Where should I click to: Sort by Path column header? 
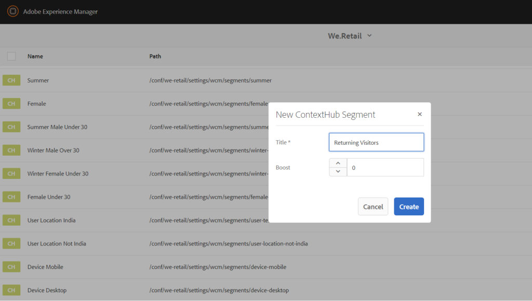click(155, 56)
